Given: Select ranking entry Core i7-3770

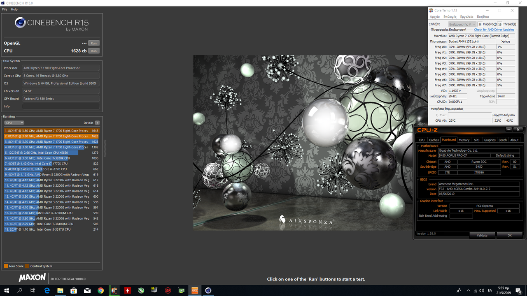Looking at the screenshot, I should (51, 169).
